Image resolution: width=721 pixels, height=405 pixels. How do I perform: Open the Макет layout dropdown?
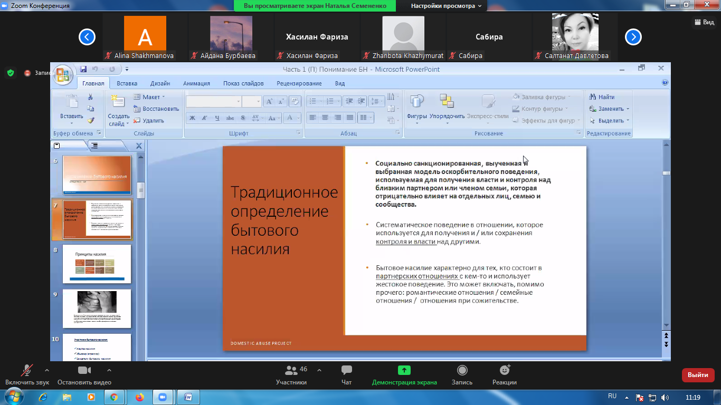(x=150, y=97)
